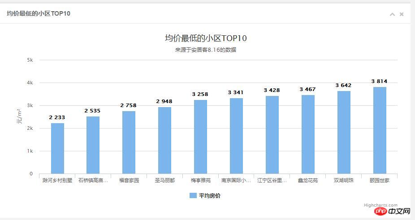Click the data label 2 948

(164, 101)
